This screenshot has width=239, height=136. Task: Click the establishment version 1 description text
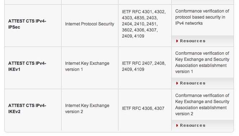[x=202, y=62]
